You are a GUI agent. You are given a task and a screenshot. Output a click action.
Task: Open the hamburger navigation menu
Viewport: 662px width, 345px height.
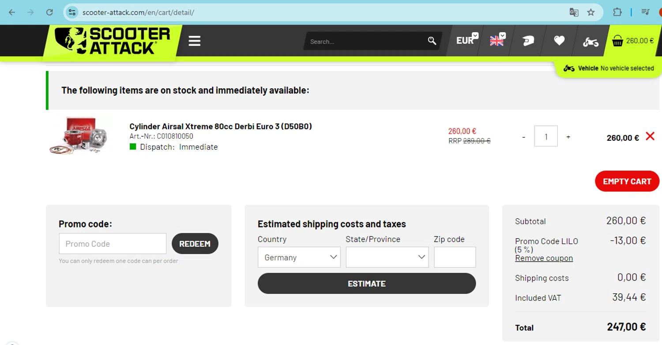[194, 41]
